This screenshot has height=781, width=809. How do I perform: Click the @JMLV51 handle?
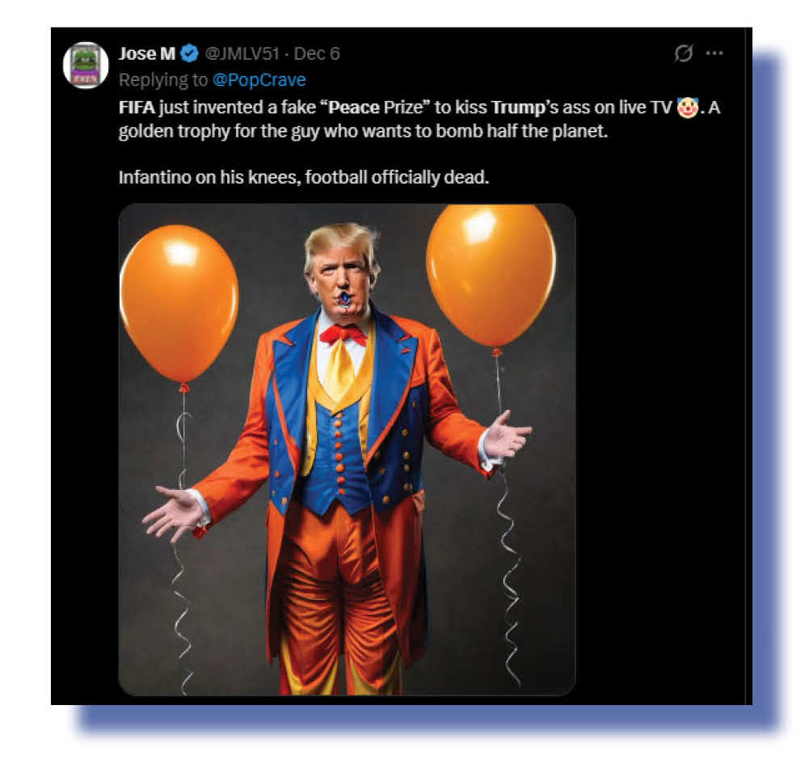tap(241, 54)
